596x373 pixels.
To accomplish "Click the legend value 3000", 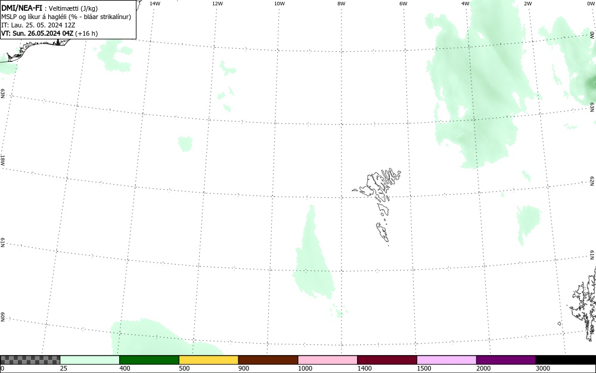I will click(x=543, y=368).
